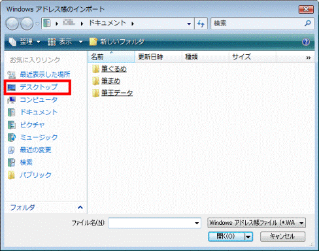
Task: Click the refresh icon beside address bar
Action: coord(201,24)
